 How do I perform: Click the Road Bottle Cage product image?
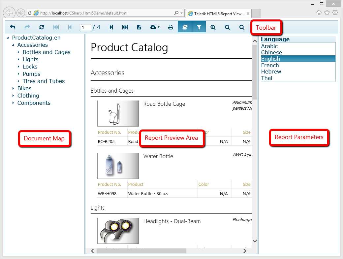coord(118,113)
